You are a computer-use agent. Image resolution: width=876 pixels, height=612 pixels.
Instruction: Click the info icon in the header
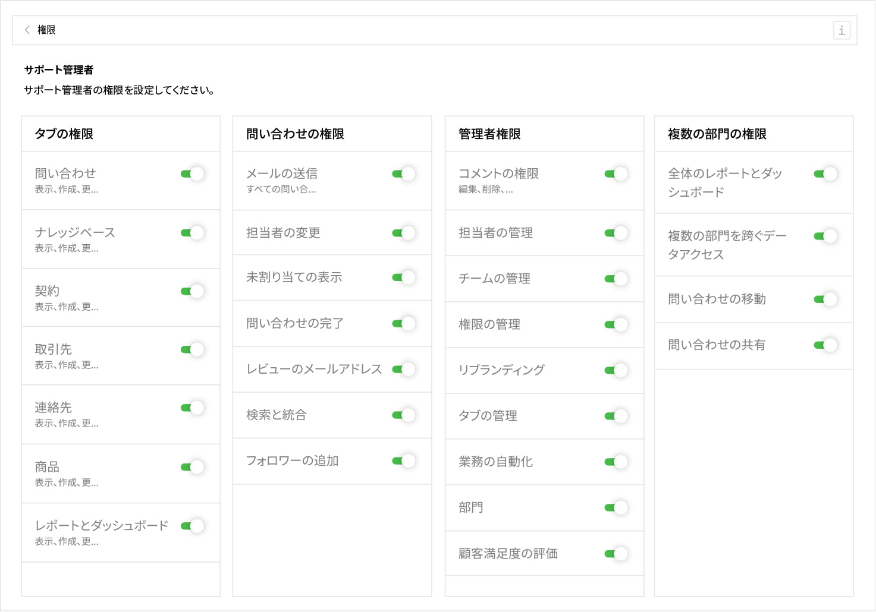[842, 30]
